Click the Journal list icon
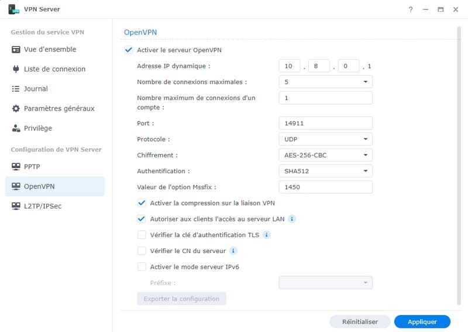 coord(16,89)
